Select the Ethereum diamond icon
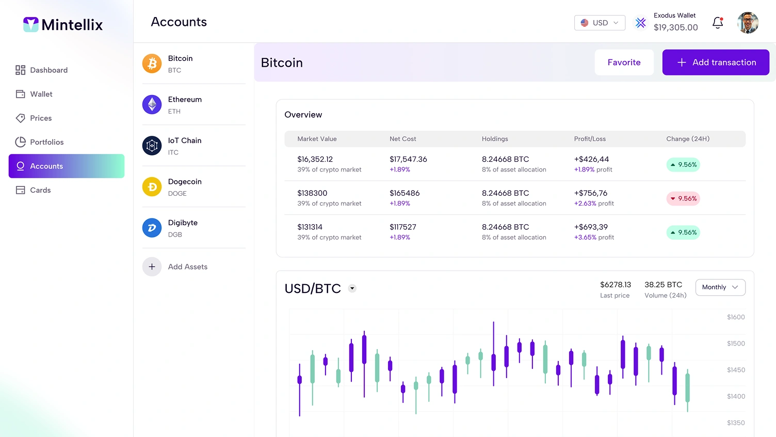 [152, 105]
